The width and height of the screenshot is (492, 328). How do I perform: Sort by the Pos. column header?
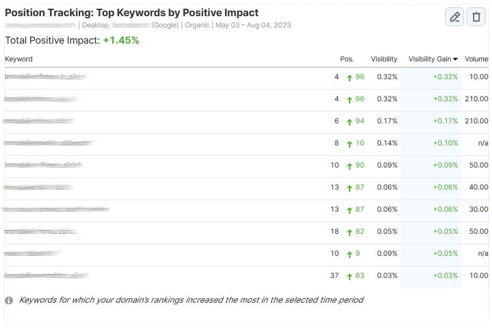(x=347, y=59)
